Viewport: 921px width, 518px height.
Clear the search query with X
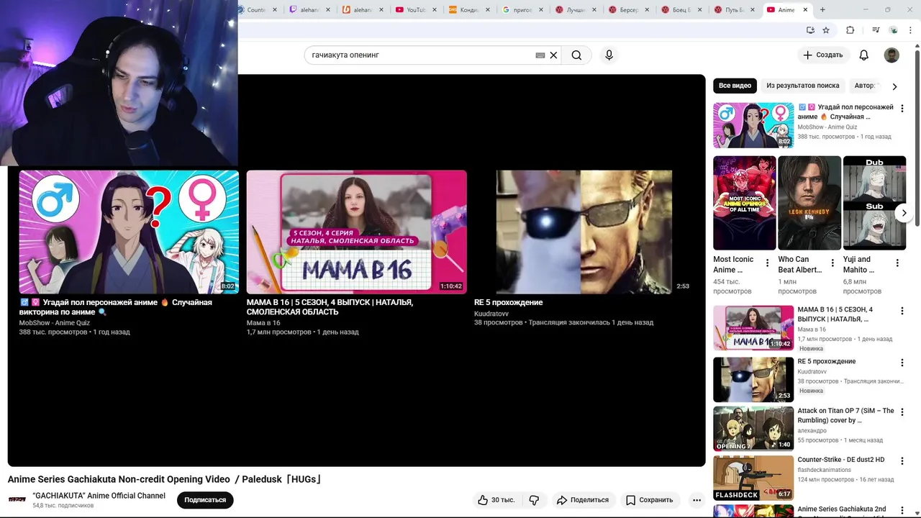click(x=553, y=55)
